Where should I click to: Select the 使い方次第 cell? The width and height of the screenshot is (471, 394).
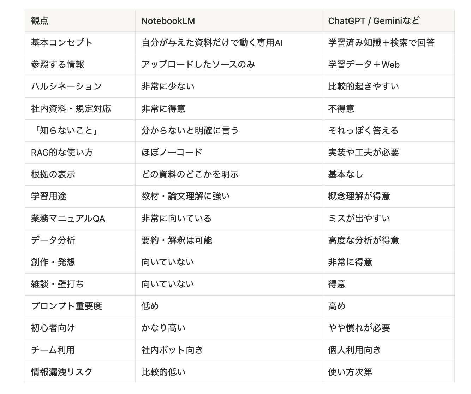[350, 372]
